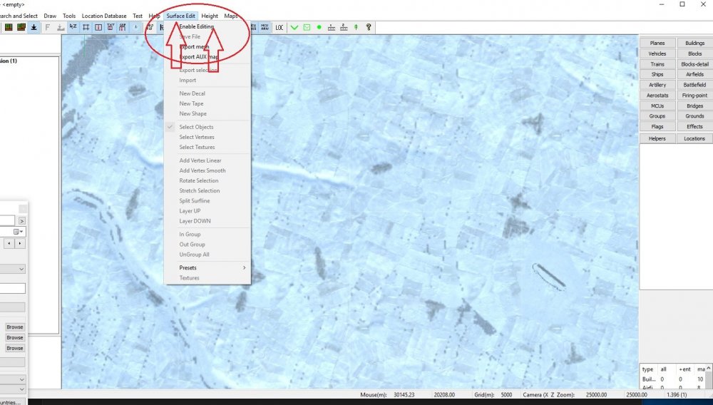713x405 pixels.
Task: Open the Planes object library
Action: [x=657, y=43]
